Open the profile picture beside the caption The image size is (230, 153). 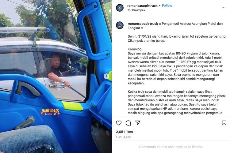point(120,25)
